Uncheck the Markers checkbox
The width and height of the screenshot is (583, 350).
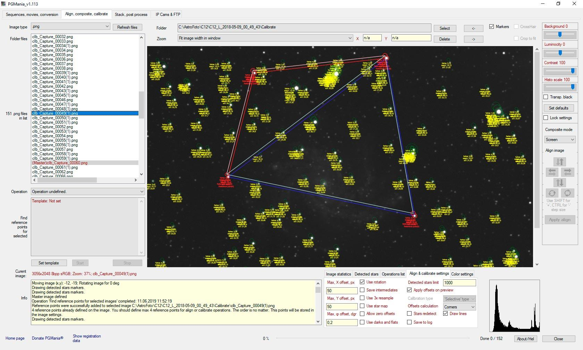(491, 27)
